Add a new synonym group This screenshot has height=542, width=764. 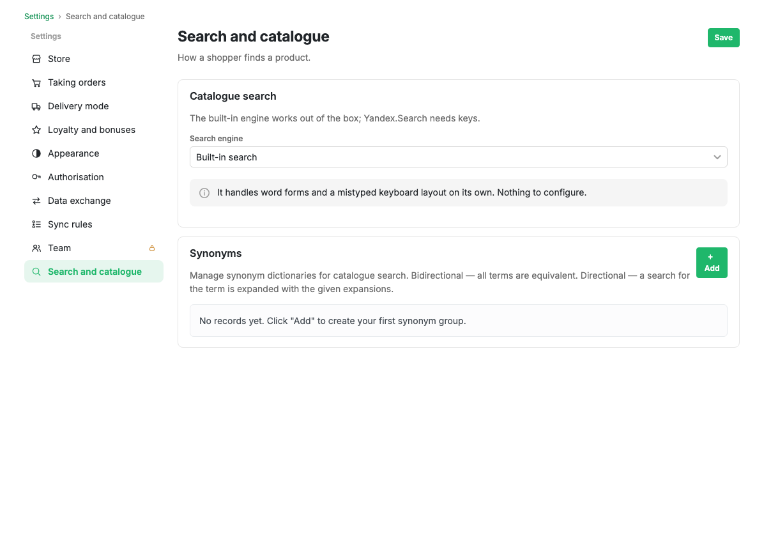[712, 263]
